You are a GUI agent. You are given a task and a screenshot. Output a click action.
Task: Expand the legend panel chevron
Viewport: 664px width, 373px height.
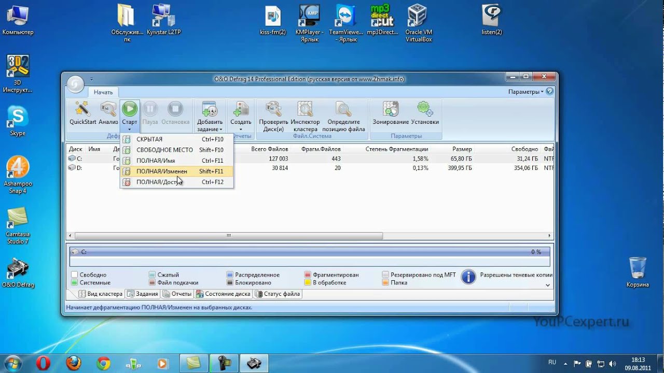pyautogui.click(x=548, y=285)
